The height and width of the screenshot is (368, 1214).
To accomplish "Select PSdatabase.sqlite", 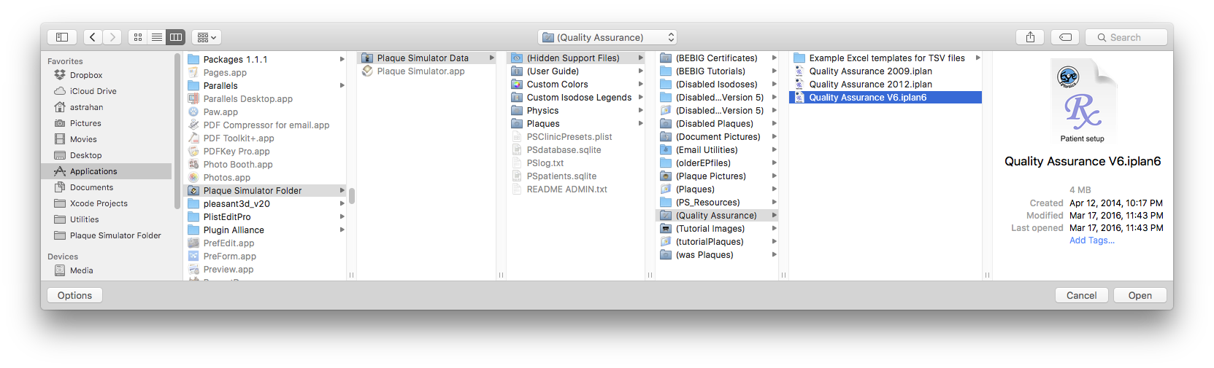I will pyautogui.click(x=564, y=150).
